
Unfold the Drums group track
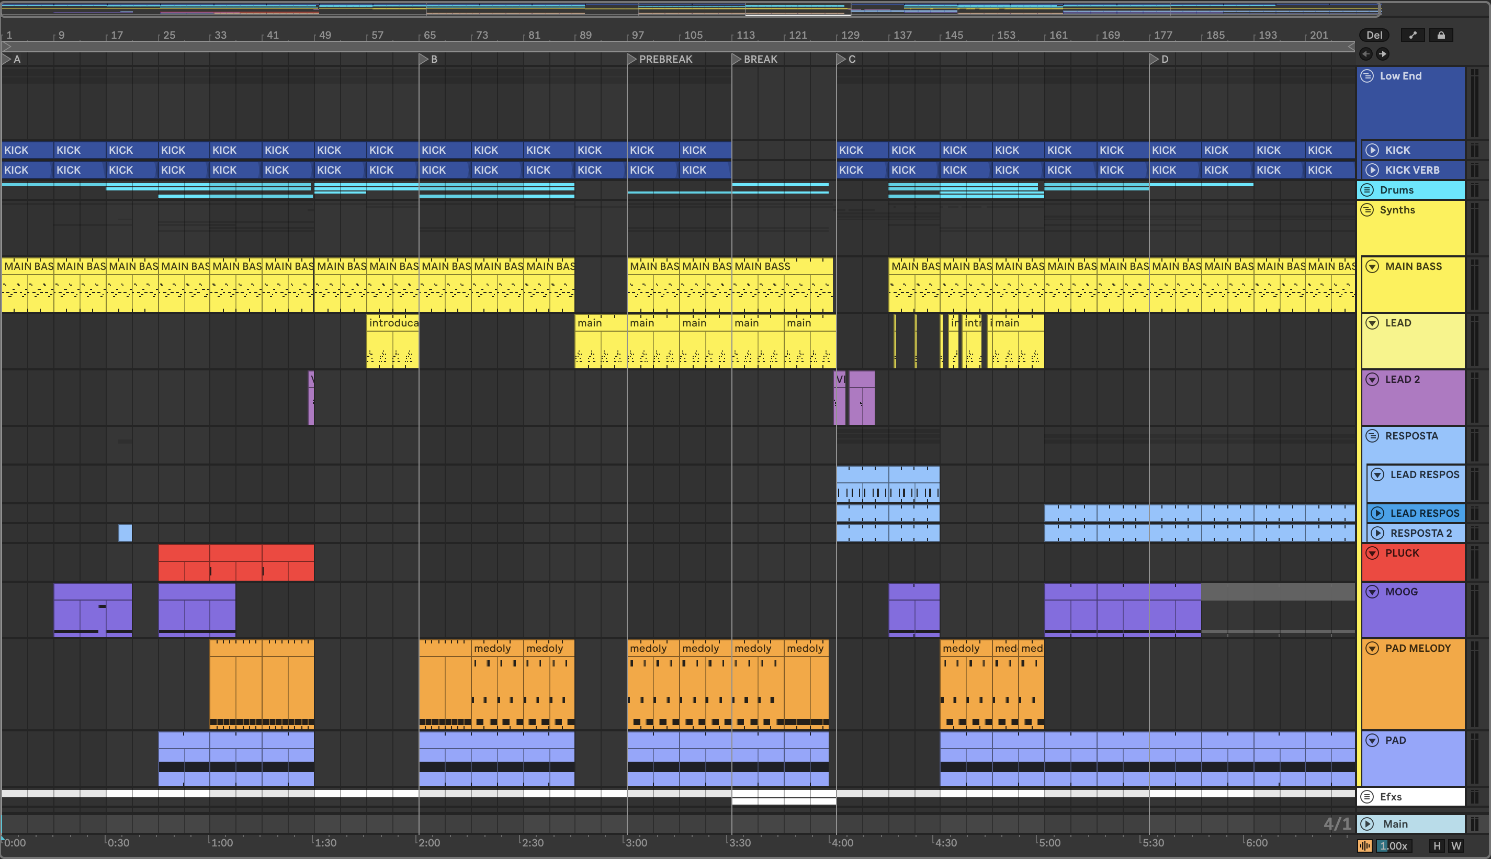click(1367, 190)
